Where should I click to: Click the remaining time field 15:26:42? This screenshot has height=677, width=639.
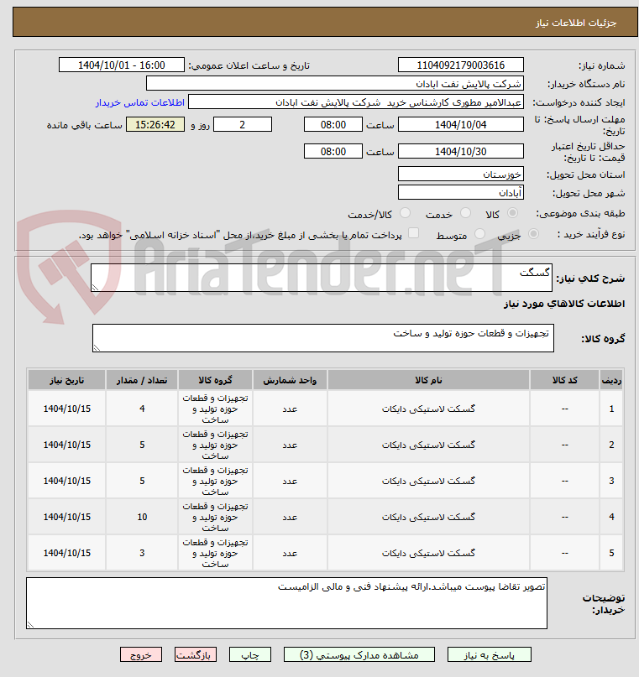(155, 125)
